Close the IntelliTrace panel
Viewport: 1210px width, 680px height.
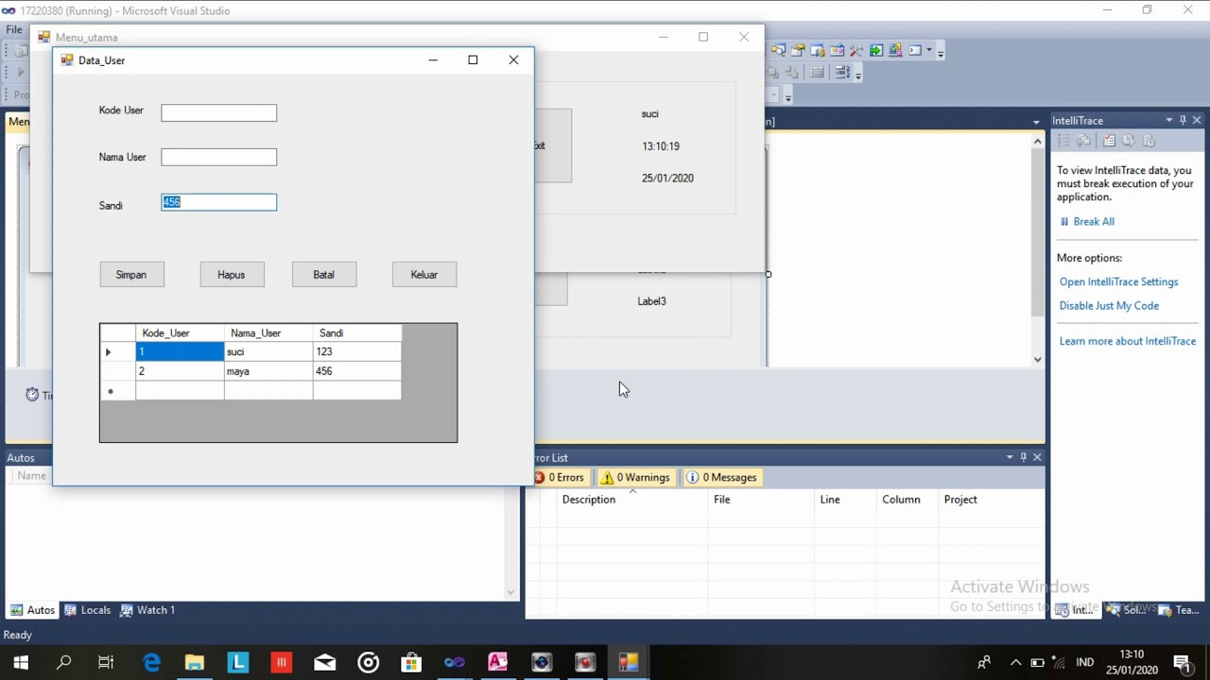(1197, 120)
